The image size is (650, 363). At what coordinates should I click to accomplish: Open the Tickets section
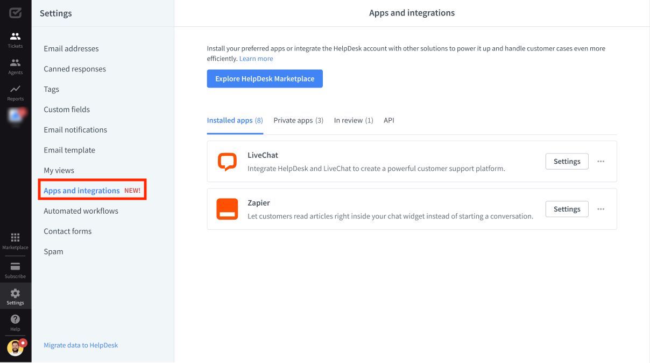pos(15,40)
